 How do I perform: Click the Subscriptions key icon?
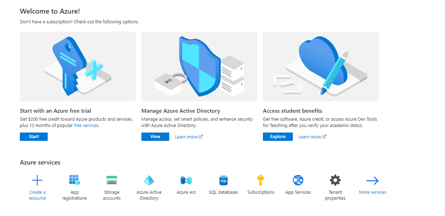[261, 180]
